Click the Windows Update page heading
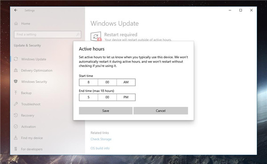The height and width of the screenshot is (164, 267). 115,23
